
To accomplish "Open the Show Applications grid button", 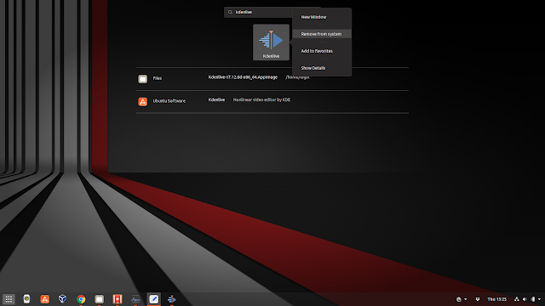I will coord(9,299).
